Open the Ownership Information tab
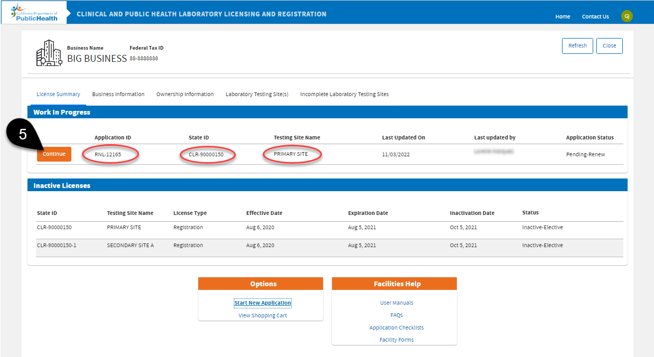 pos(184,94)
